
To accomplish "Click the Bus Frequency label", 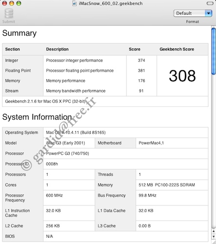I will (x=112, y=195).
